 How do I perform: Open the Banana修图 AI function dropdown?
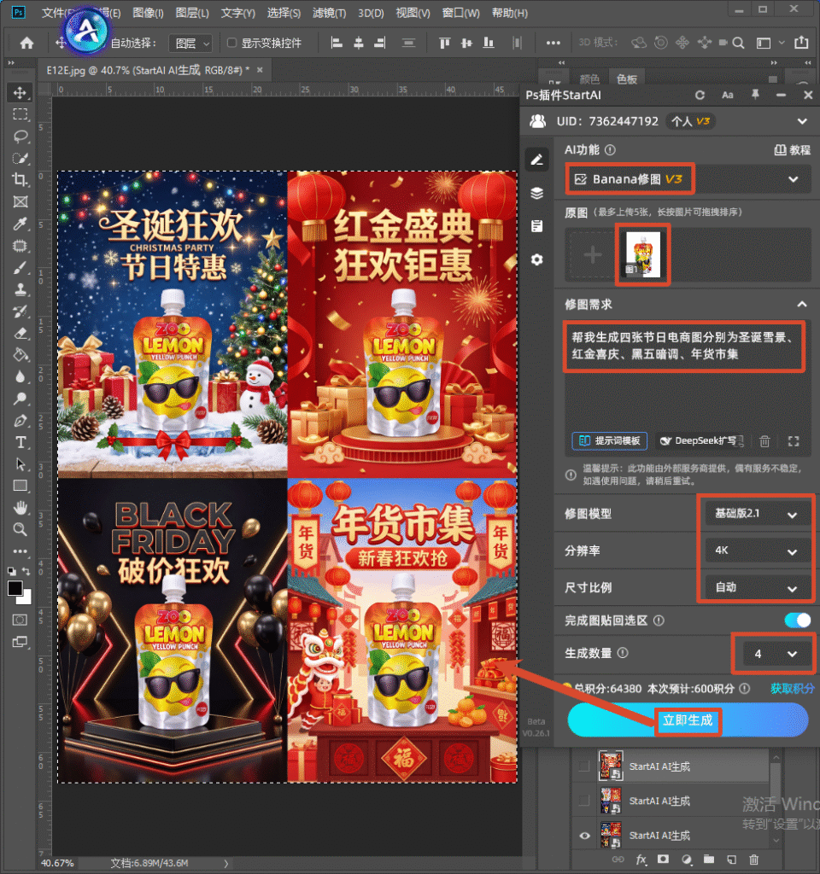coord(688,179)
